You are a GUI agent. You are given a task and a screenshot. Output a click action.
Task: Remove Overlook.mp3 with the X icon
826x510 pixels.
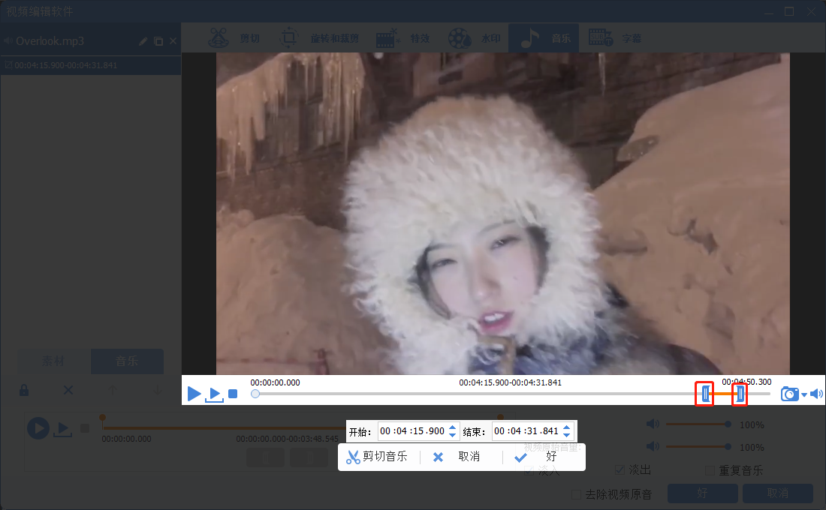173,41
